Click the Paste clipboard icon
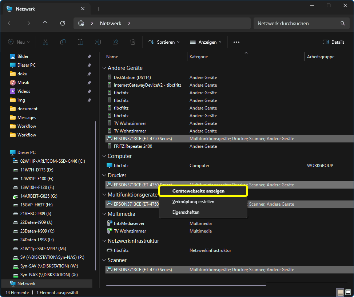Screen dimensions: 354x297 pyautogui.click(x=80, y=42)
